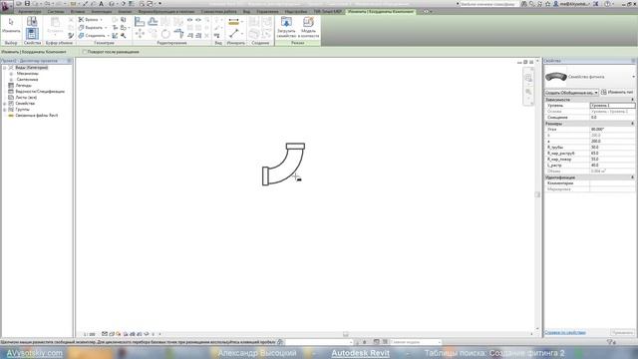Choose the Врезка (Cope) geometry tool
This screenshot has width=638, height=359.
point(91,20)
